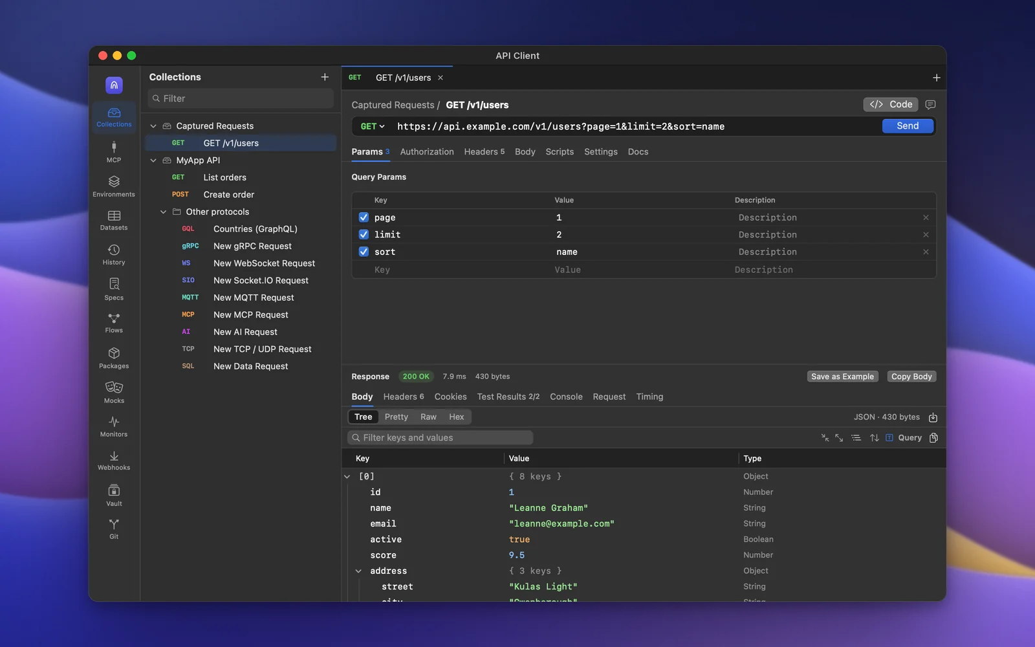Open the Test Results 2/2 tab
Image resolution: width=1035 pixels, height=647 pixels.
click(x=508, y=397)
